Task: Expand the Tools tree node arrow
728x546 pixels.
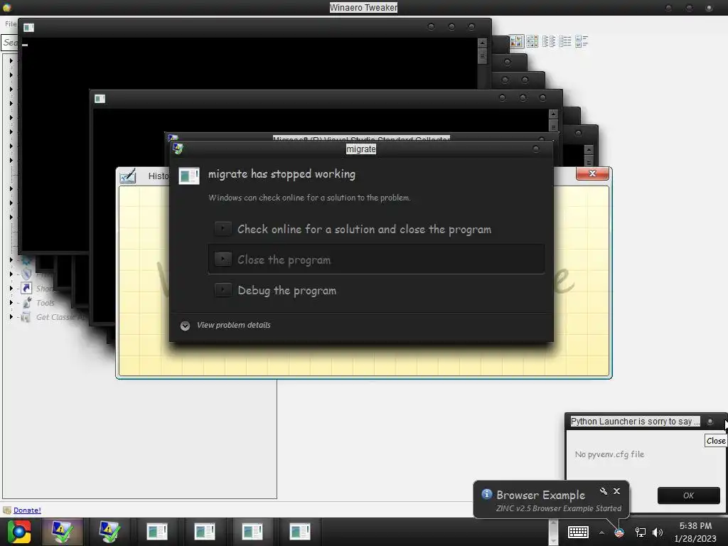Action: tap(11, 303)
